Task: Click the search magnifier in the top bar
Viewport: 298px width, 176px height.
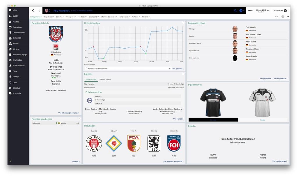Action: [235, 11]
